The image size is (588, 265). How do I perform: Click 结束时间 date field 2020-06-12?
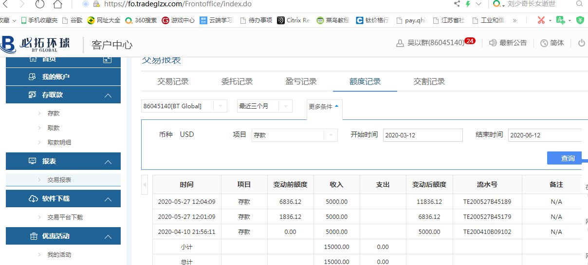click(545, 135)
